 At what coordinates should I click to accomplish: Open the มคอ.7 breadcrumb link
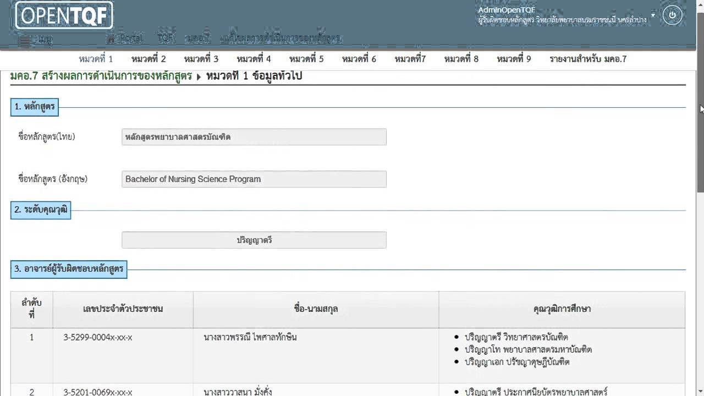pyautogui.click(x=198, y=38)
